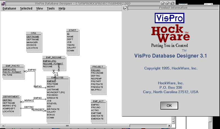
Task: Click EDLEVEL column in EMPLOYEE table
Action: 52,103
